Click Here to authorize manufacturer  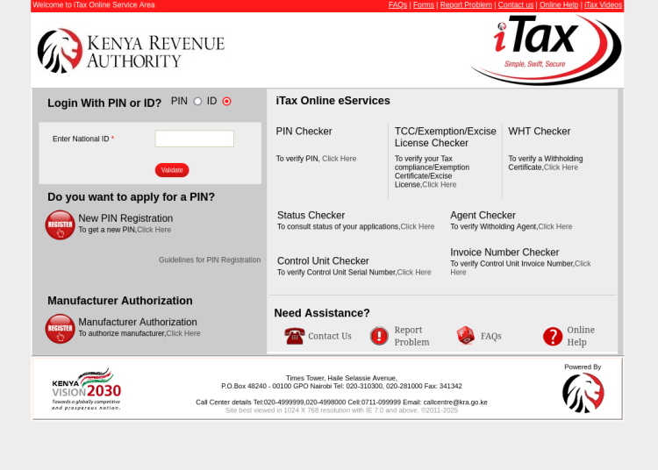(x=183, y=333)
